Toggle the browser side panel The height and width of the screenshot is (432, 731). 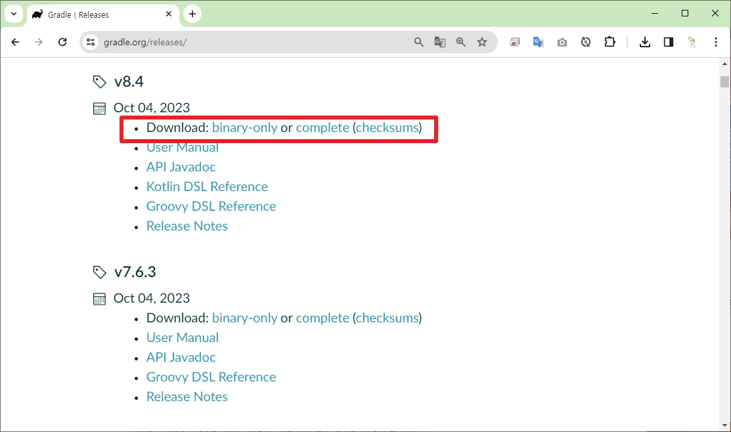pyautogui.click(x=669, y=42)
